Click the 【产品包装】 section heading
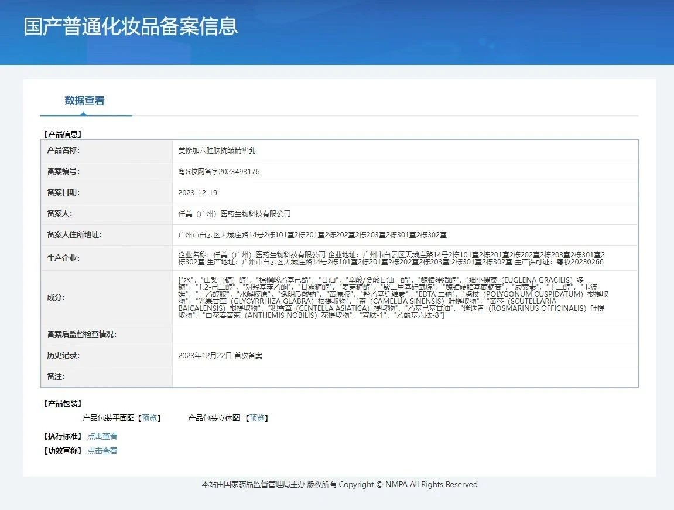Image resolution: width=674 pixels, height=510 pixels. click(63, 403)
